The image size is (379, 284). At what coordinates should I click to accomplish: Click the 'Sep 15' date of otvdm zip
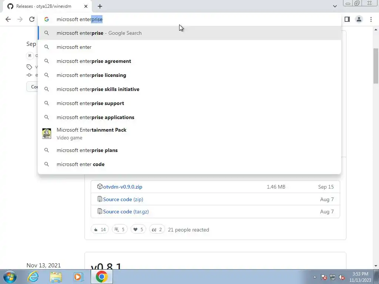pos(326,187)
